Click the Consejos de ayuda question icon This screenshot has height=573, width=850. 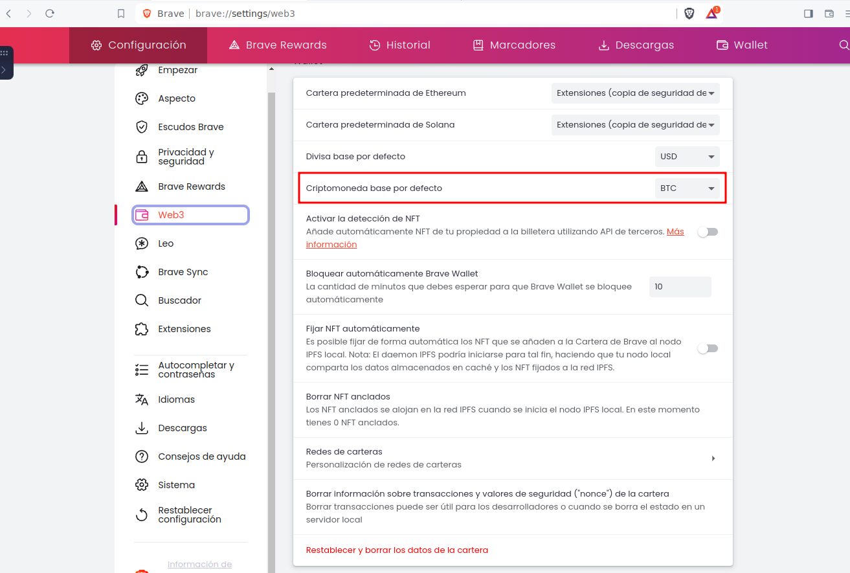(142, 456)
